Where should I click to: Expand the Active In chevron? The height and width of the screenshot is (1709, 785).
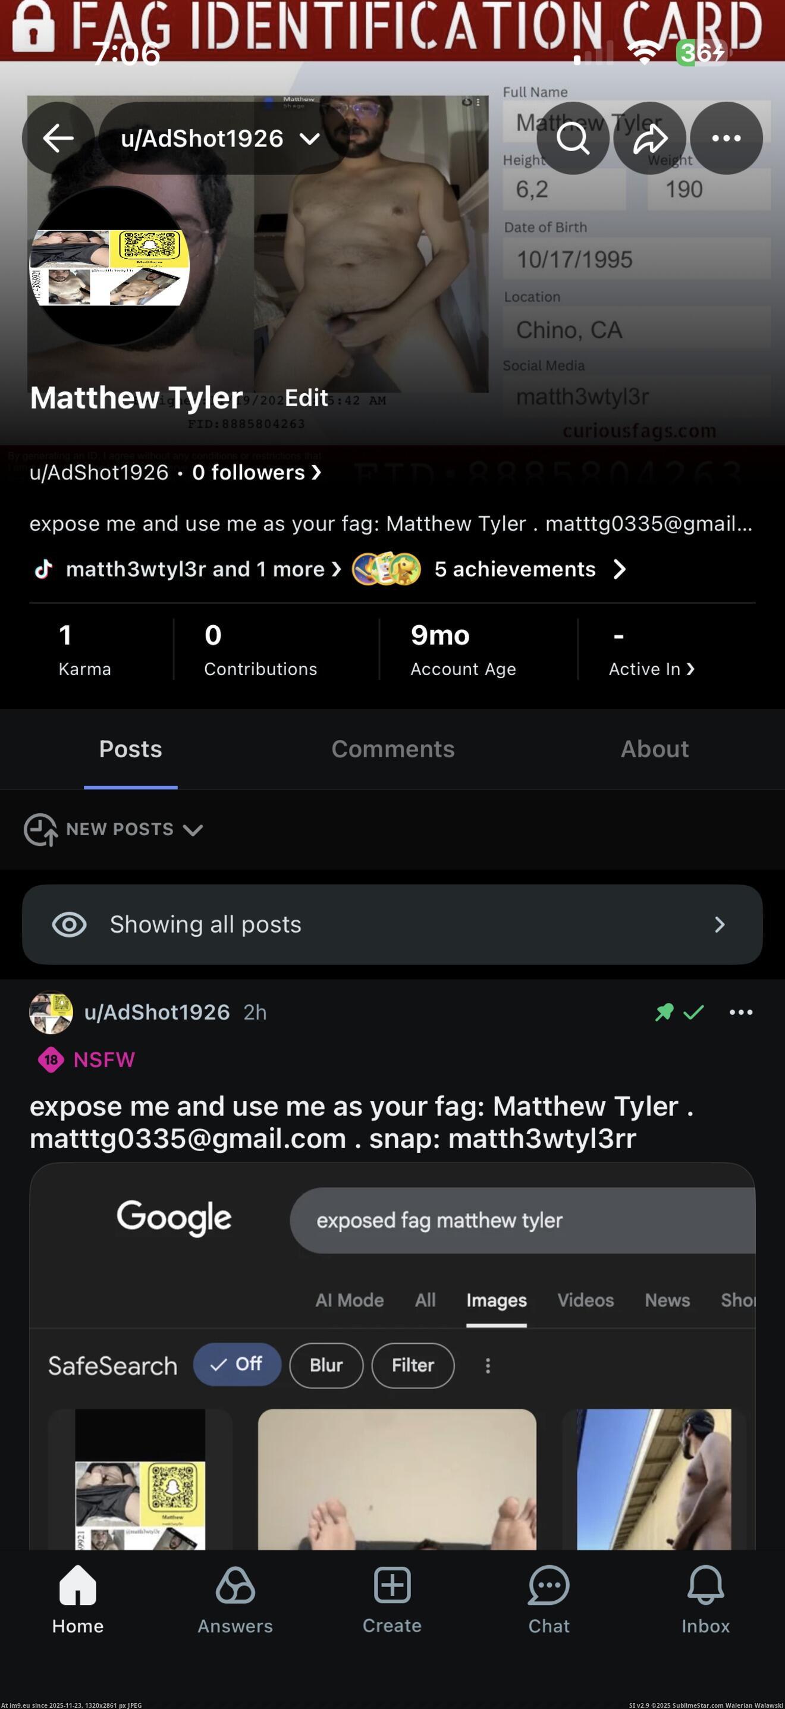690,669
